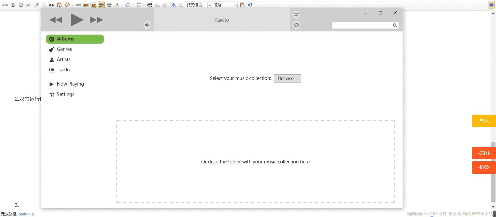
Task: Open the multiple images upload icon
Action: coord(94,5)
